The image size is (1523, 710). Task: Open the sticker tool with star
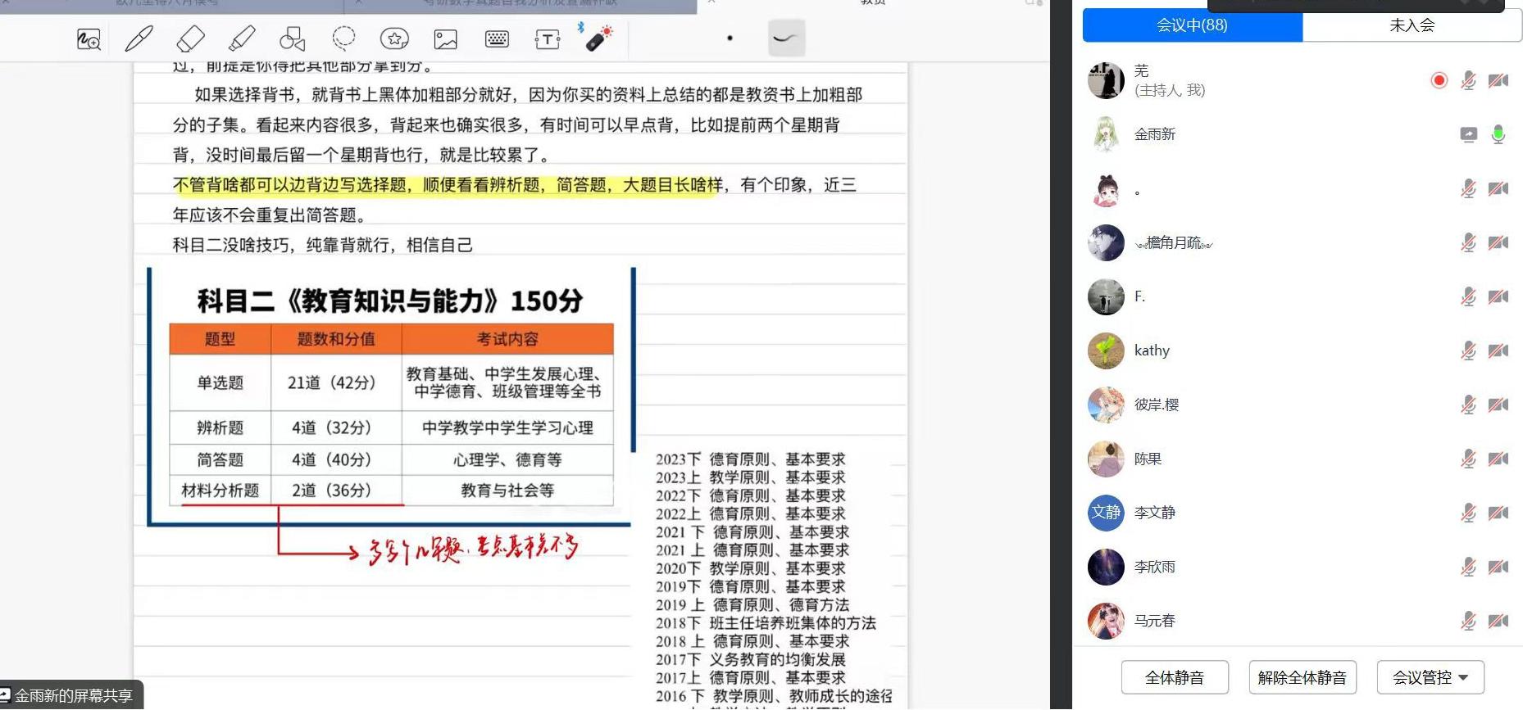point(394,38)
